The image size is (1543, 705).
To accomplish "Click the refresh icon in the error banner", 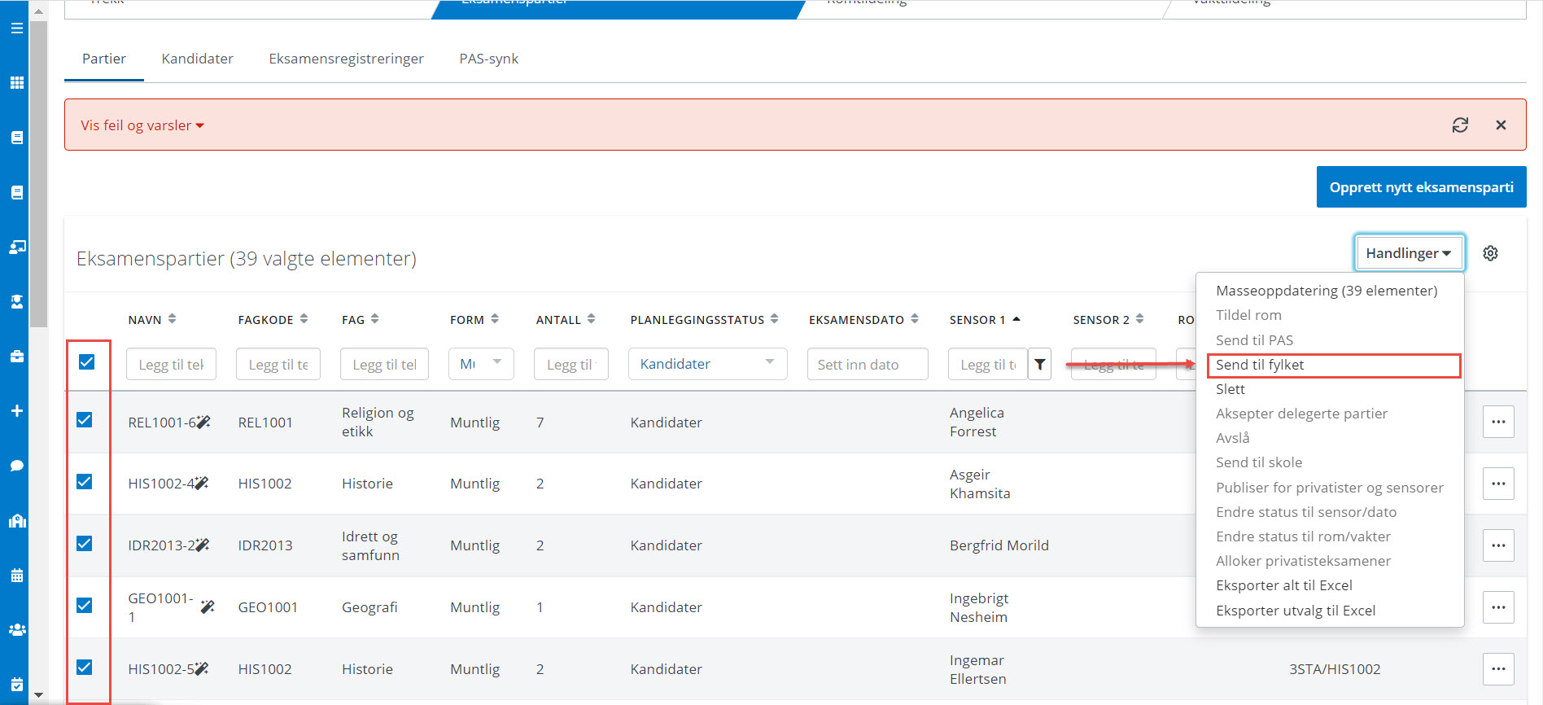I will (1460, 125).
